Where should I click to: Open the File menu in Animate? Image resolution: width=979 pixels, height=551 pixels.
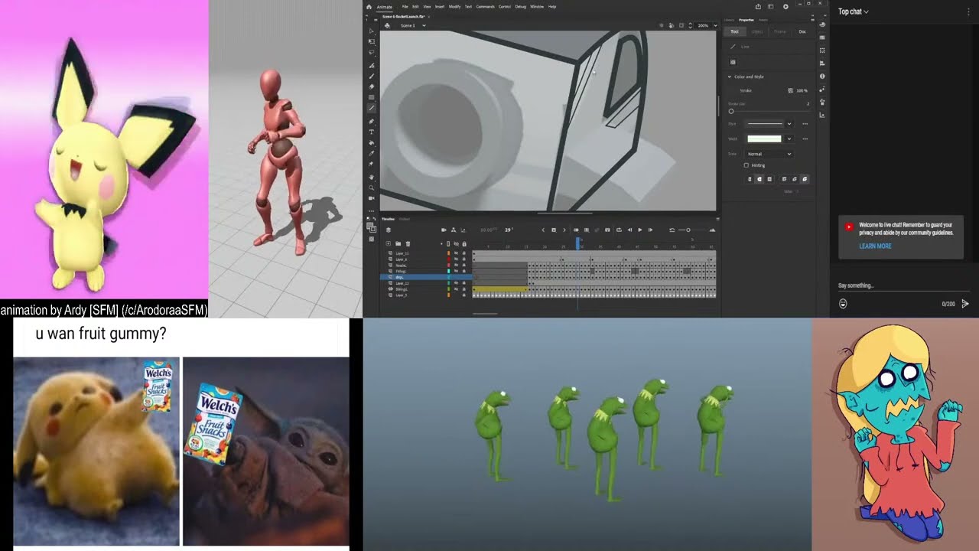point(405,7)
